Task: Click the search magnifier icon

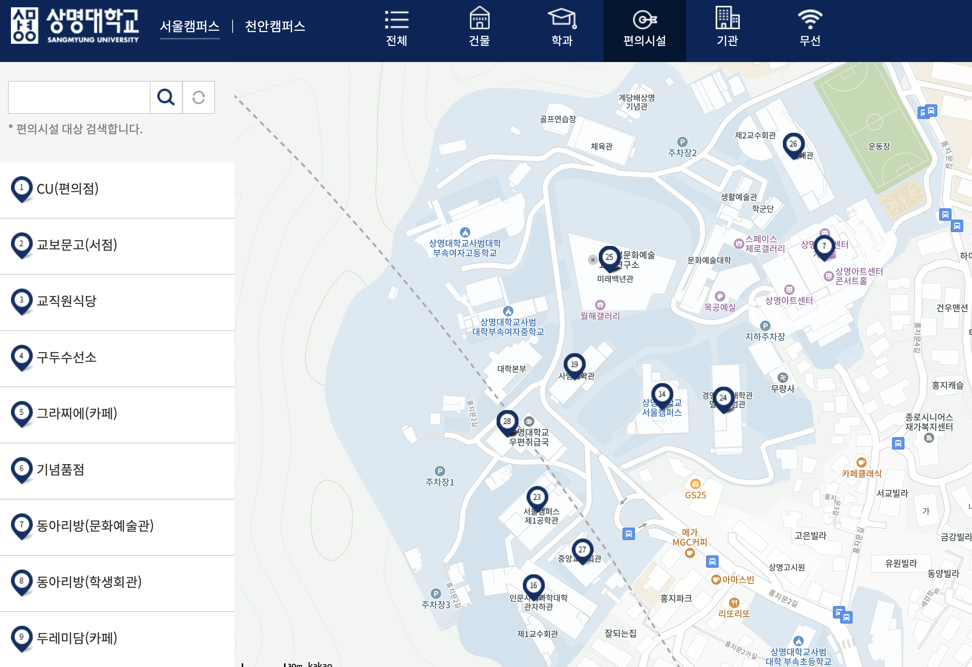Action: pyautogui.click(x=166, y=97)
